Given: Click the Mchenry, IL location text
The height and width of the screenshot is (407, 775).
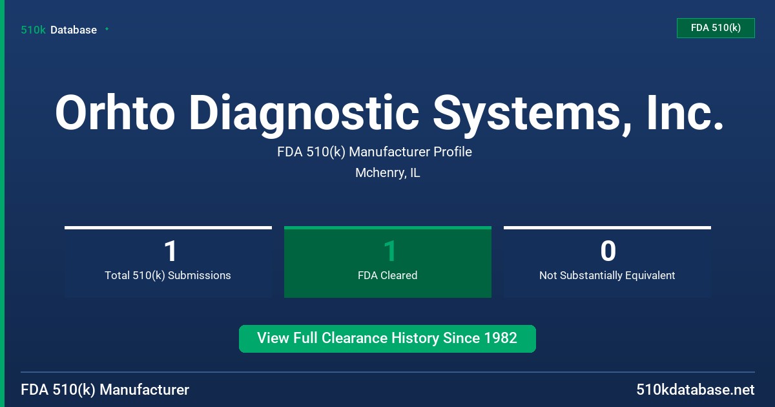Looking at the screenshot, I should tap(387, 172).
